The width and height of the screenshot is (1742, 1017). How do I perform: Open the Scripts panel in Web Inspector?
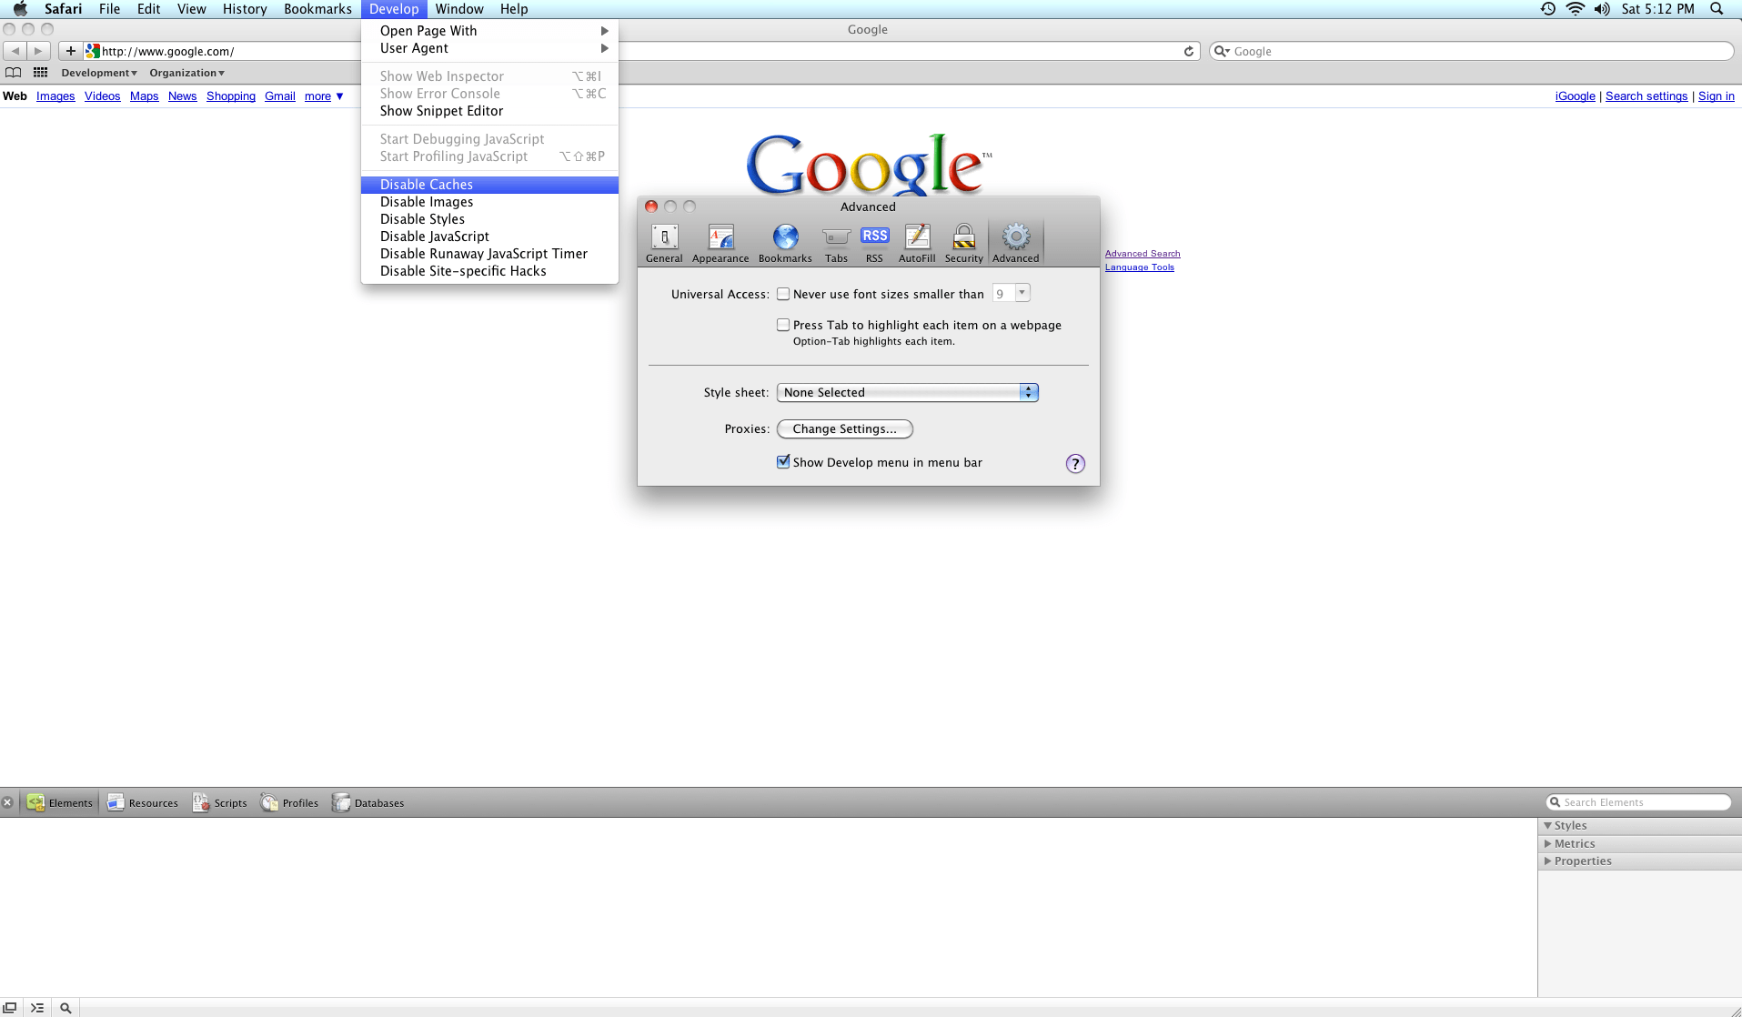[x=219, y=802]
